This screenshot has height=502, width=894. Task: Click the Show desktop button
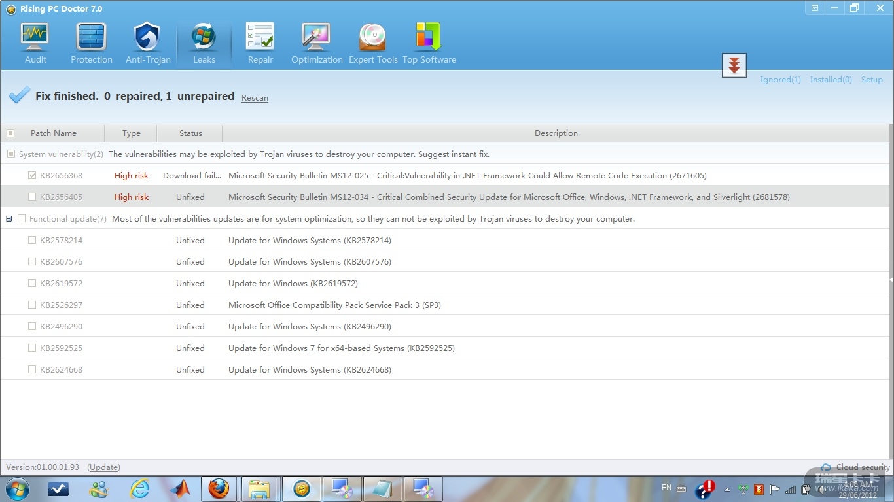coord(889,489)
